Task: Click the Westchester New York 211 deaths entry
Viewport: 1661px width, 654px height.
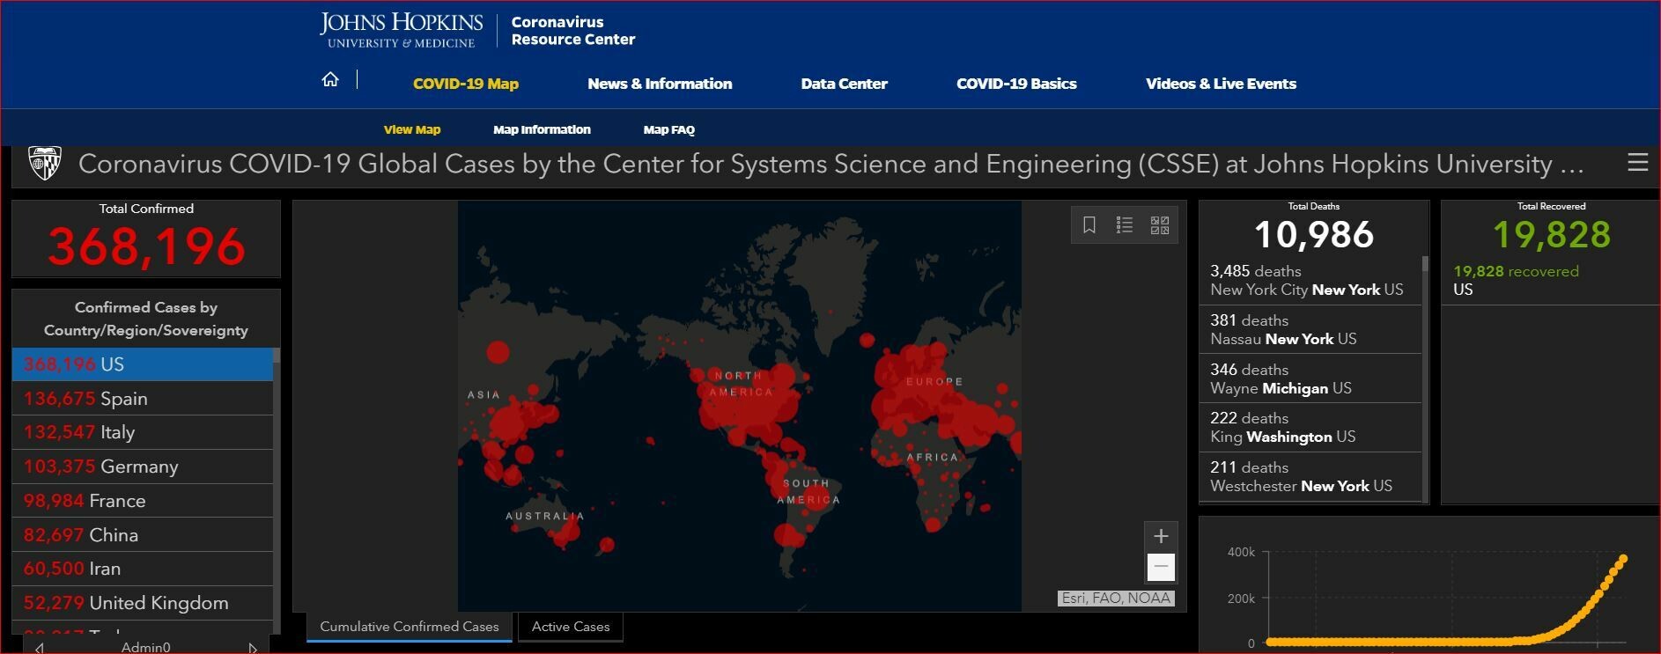Action: coord(1310,476)
